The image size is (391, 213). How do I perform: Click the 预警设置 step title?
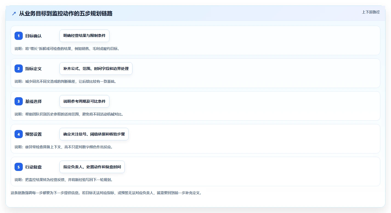(33, 134)
